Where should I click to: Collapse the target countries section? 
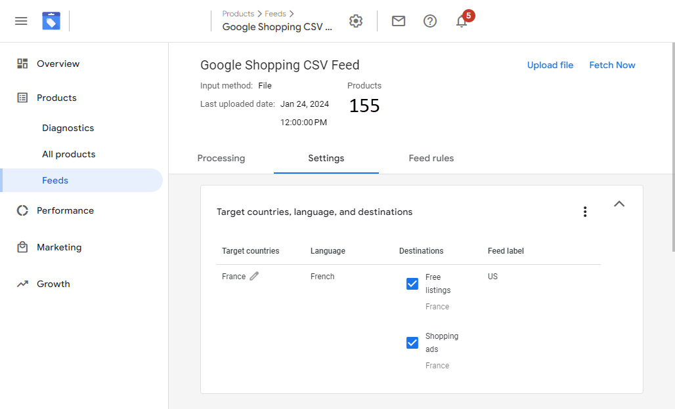pos(619,204)
